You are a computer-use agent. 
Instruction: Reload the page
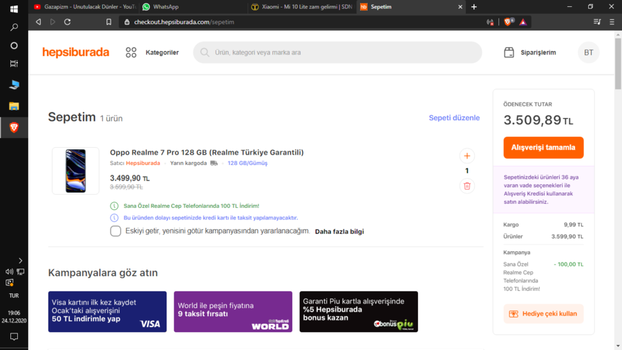click(x=68, y=22)
